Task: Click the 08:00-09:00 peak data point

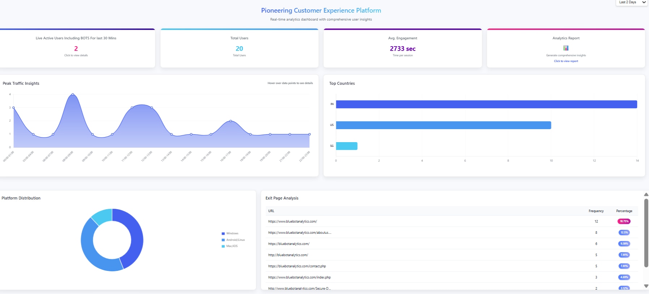Action: click(x=73, y=95)
